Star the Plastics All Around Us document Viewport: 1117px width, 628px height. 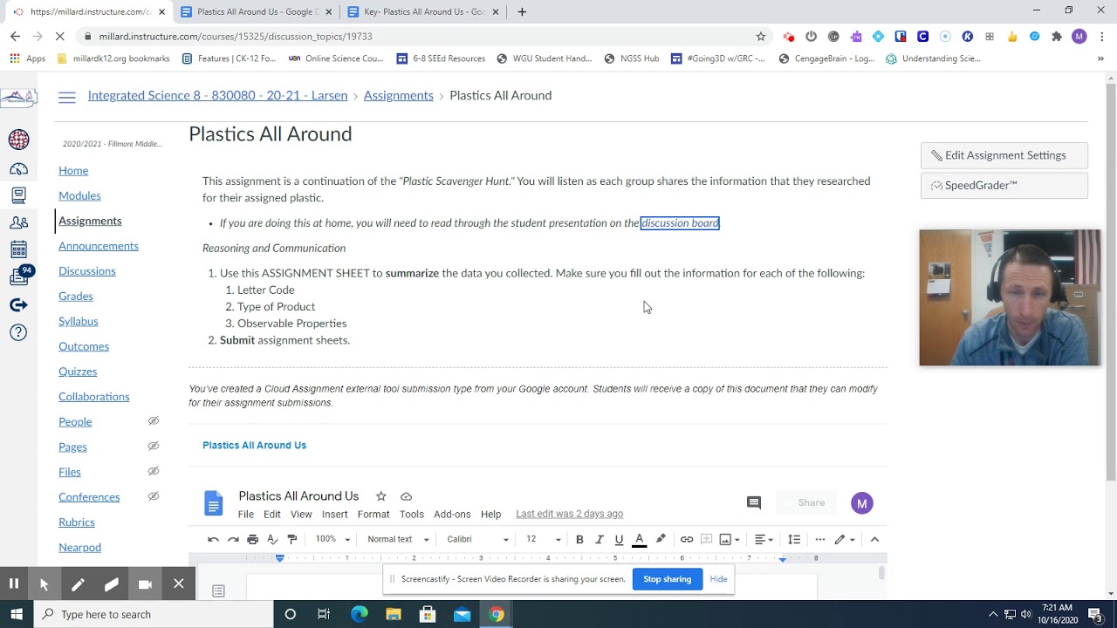[380, 496]
